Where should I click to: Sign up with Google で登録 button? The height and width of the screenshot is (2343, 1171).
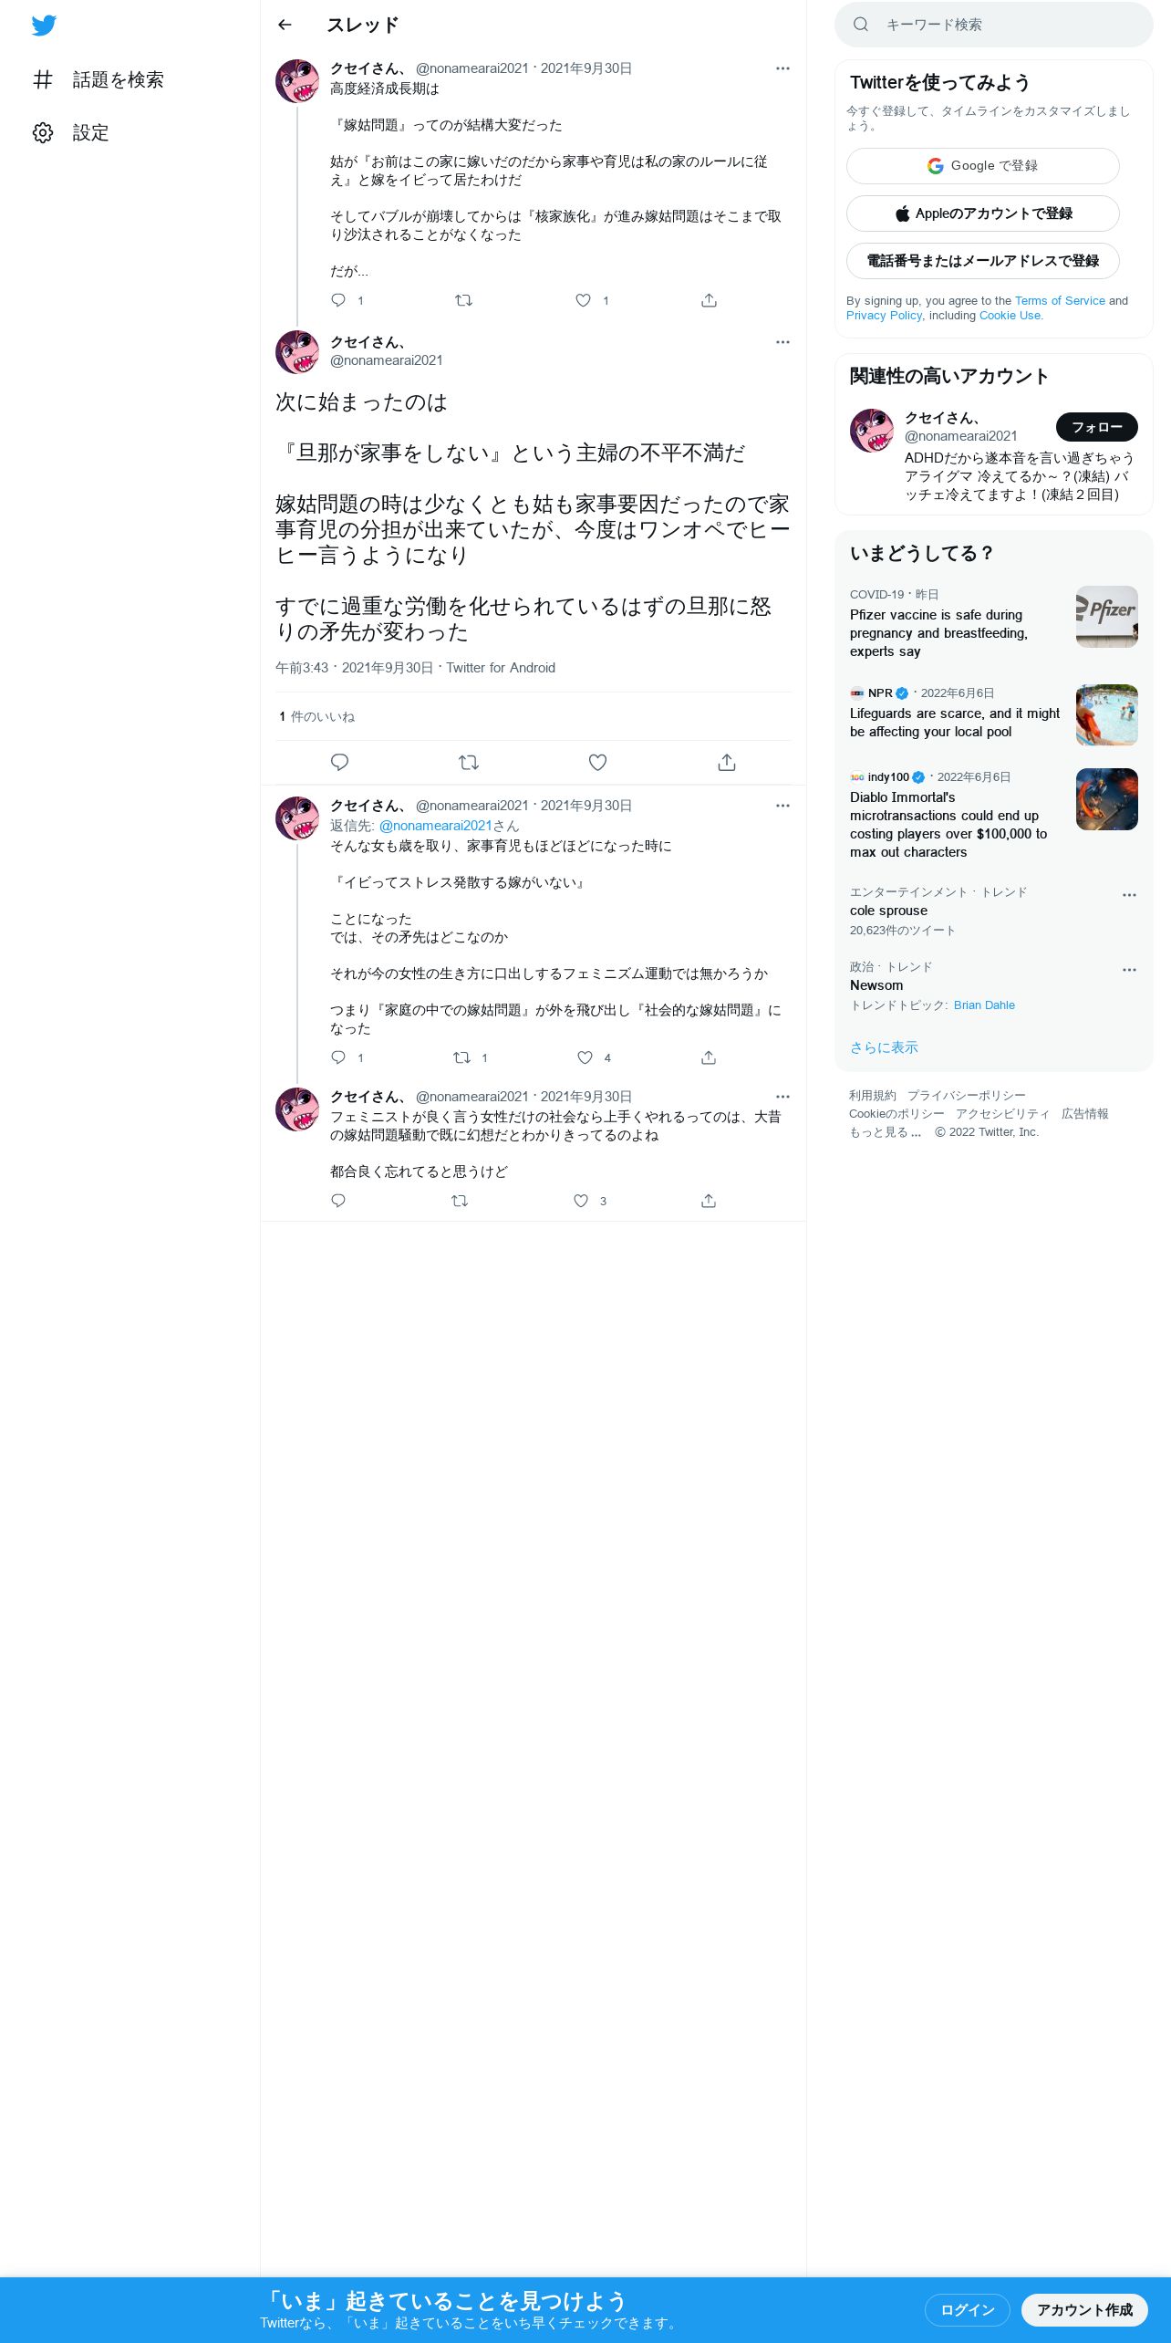click(x=983, y=166)
